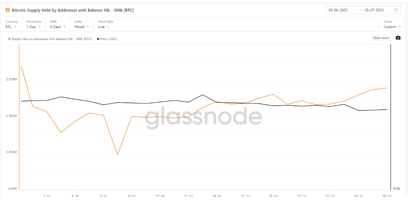Open the Scale Mixed dropdown
Screen dimensions: 408x210
coord(82,24)
